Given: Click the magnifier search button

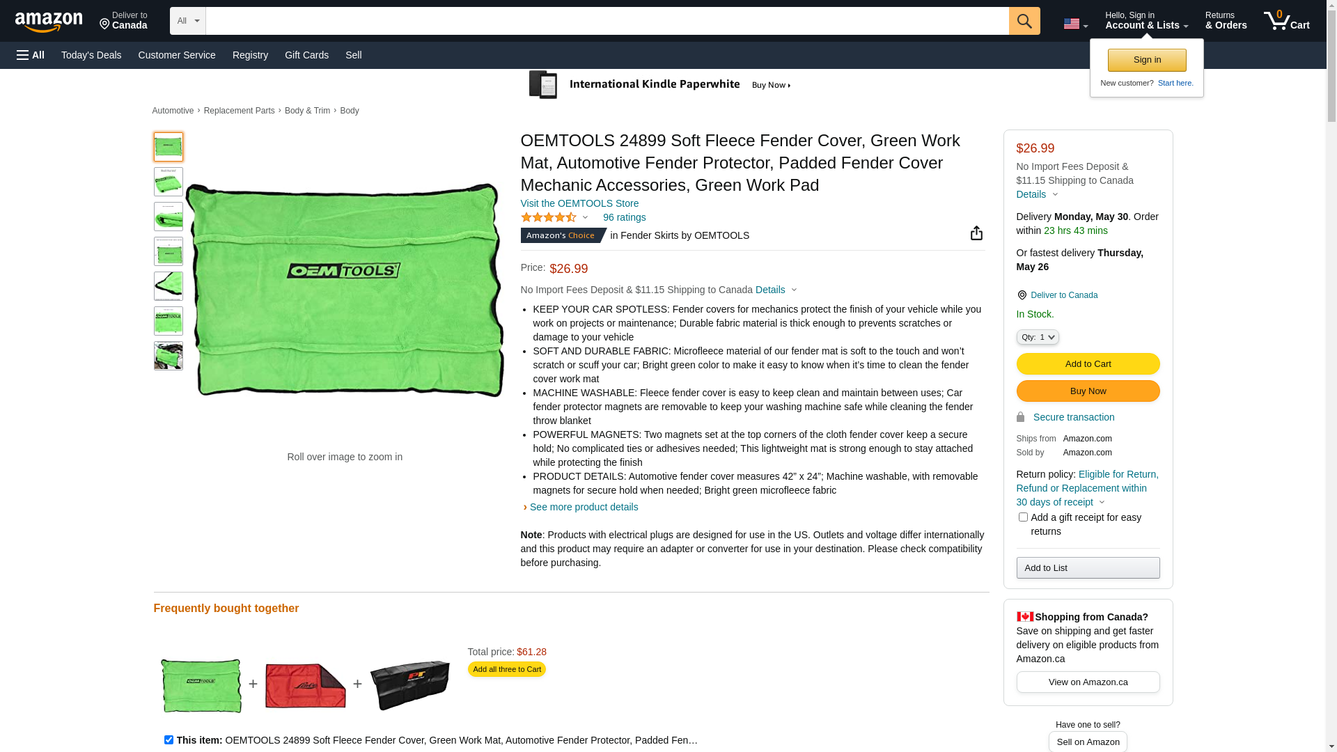Looking at the screenshot, I should [x=1024, y=21].
